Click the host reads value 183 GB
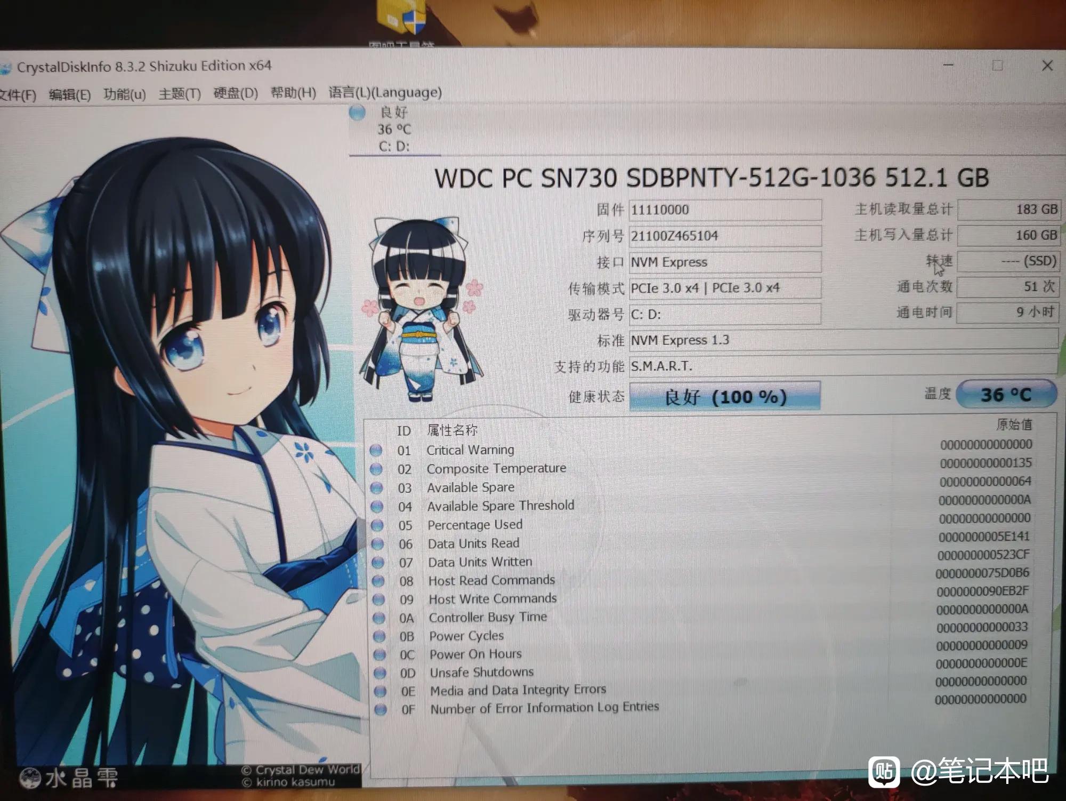The image size is (1066, 801). click(x=1008, y=209)
